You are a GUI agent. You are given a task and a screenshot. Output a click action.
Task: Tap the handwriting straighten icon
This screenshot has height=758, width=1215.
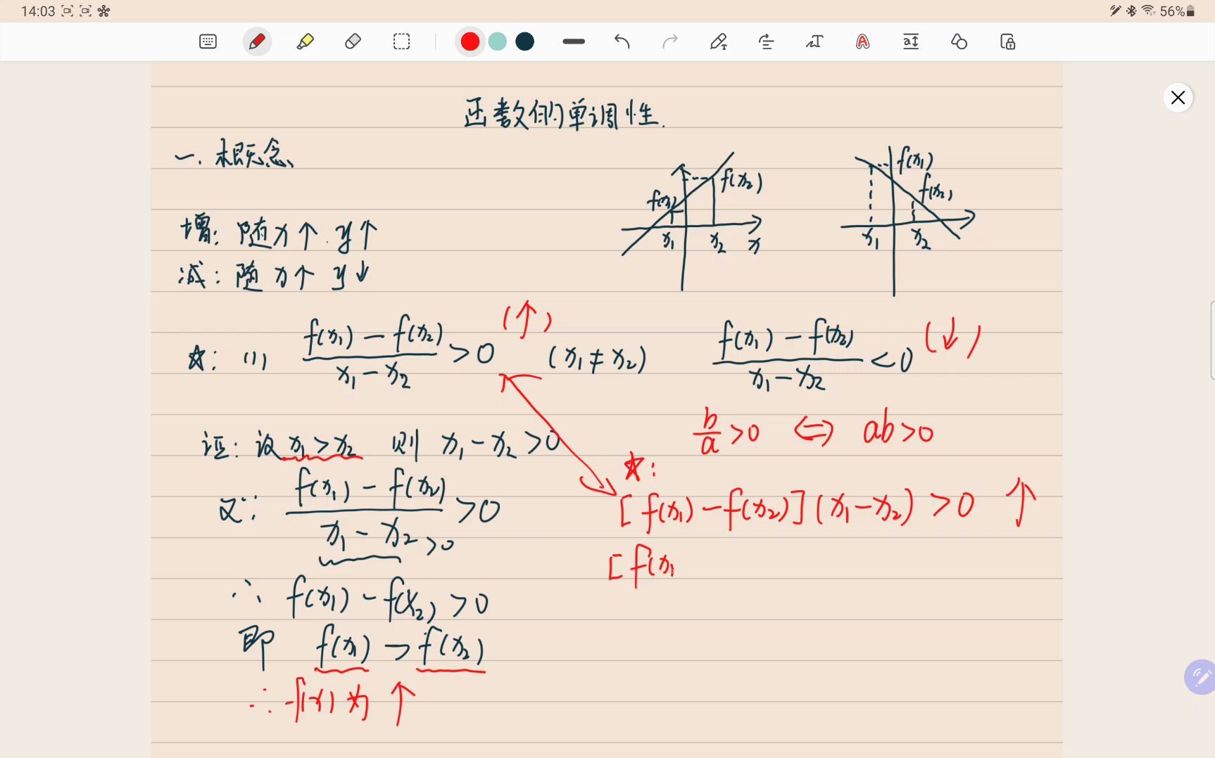tap(767, 41)
